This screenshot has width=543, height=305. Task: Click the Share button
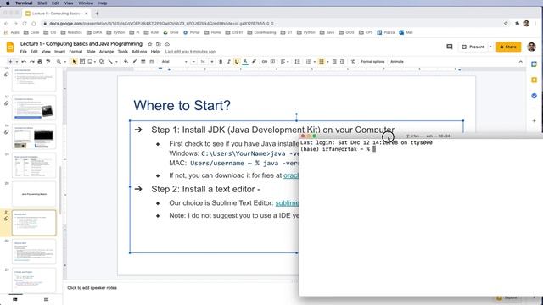coord(508,47)
